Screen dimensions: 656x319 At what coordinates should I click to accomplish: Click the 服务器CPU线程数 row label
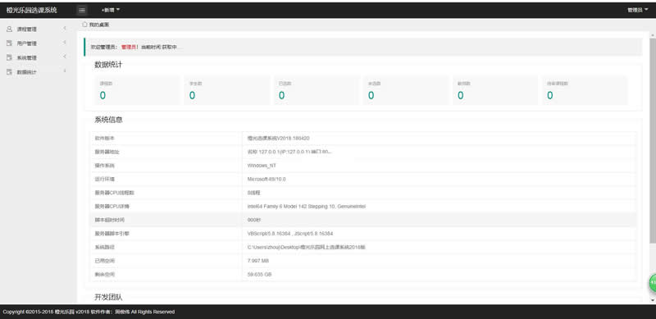point(115,193)
